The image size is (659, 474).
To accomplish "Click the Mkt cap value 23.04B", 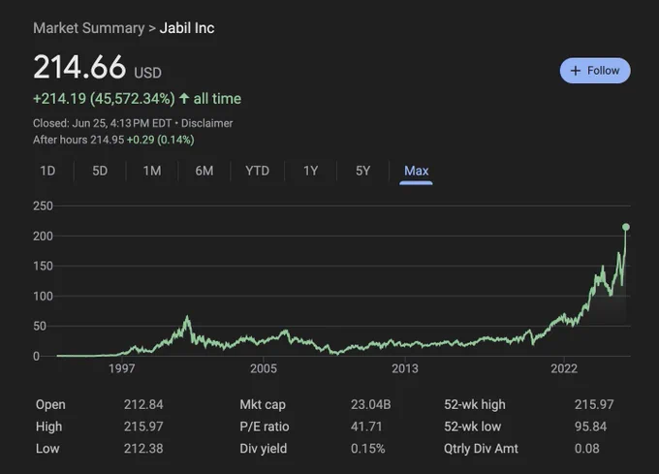I will click(370, 404).
